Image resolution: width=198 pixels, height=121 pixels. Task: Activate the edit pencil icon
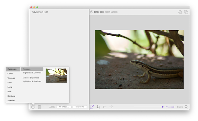click(x=92, y=107)
